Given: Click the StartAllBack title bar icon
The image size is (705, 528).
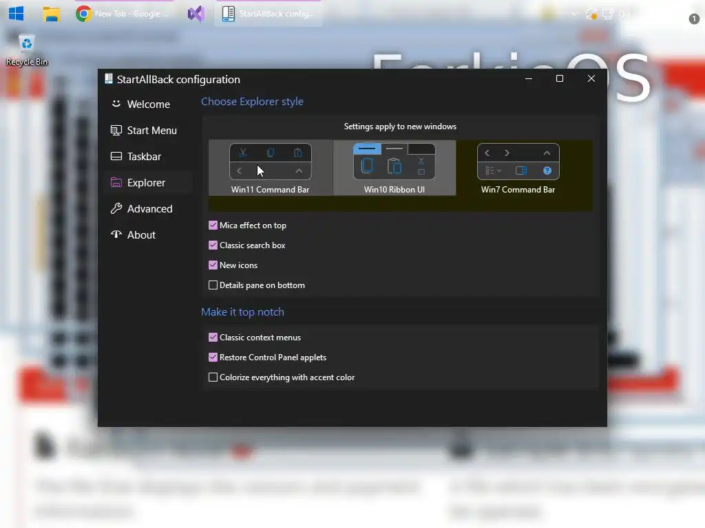Looking at the screenshot, I should tap(108, 79).
